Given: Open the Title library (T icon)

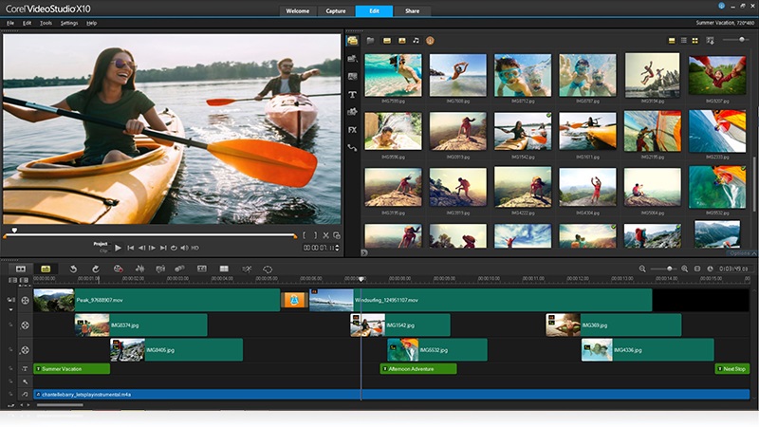Looking at the screenshot, I should [x=352, y=95].
